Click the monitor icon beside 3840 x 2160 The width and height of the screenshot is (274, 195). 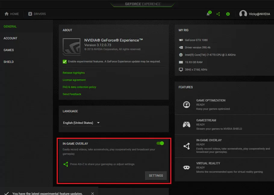(x=181, y=70)
